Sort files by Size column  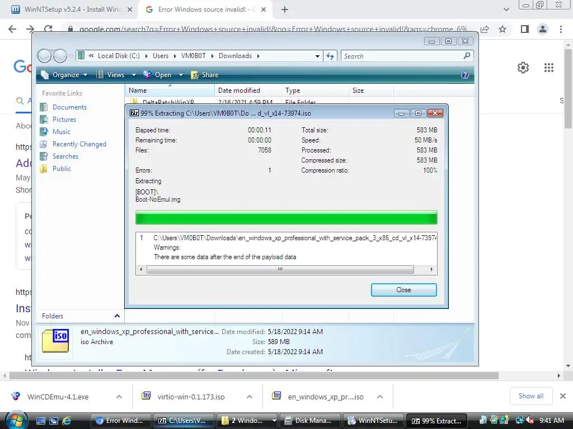(x=372, y=90)
